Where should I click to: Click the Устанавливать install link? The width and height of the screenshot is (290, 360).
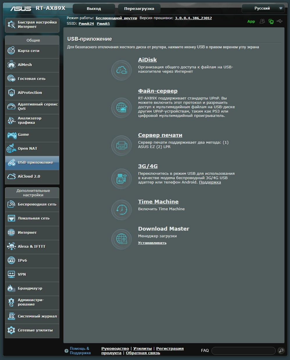tap(152, 243)
